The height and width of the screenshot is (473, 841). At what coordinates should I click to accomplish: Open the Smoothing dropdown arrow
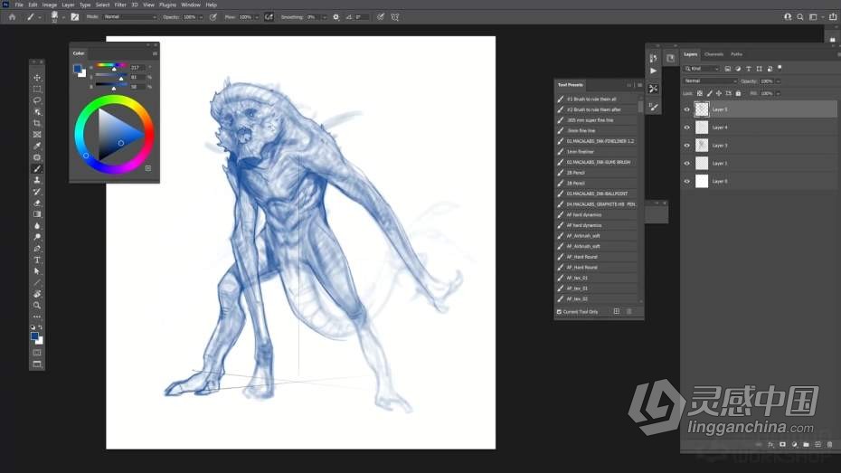(x=324, y=17)
